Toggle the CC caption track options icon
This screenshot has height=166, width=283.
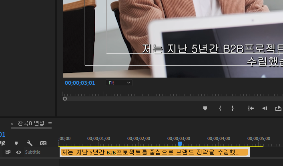(43, 143)
